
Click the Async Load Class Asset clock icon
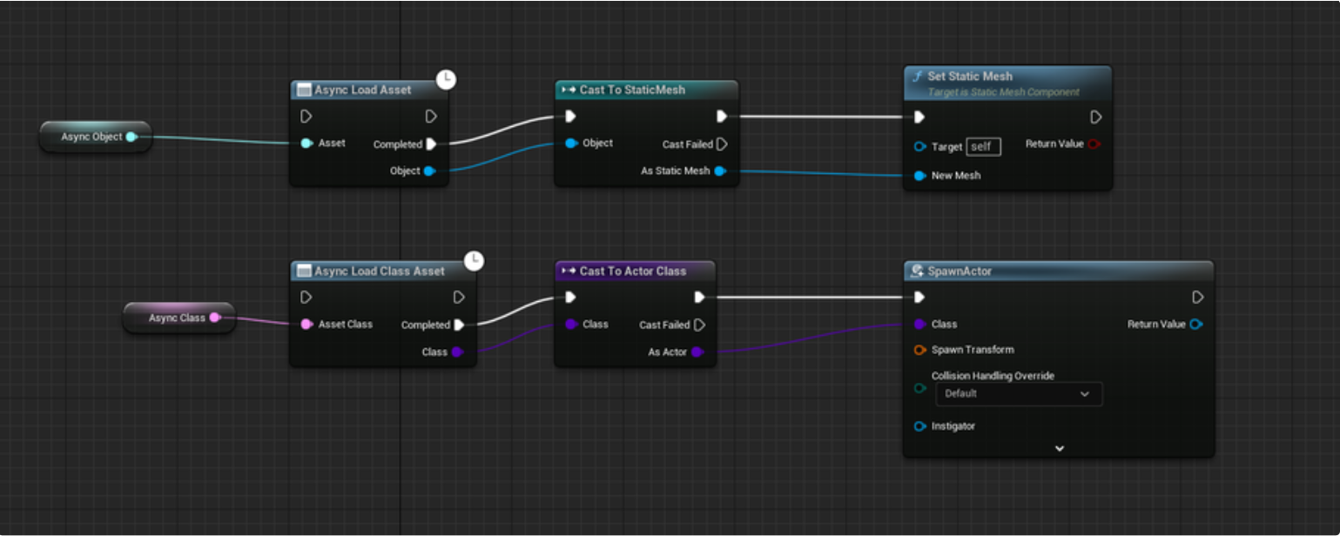point(474,260)
